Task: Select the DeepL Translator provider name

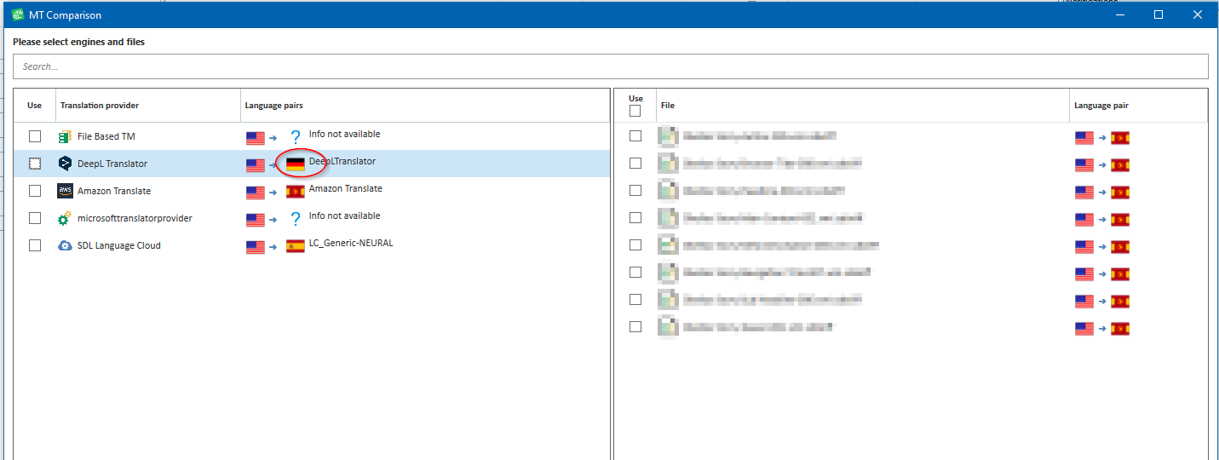Action: [x=112, y=164]
